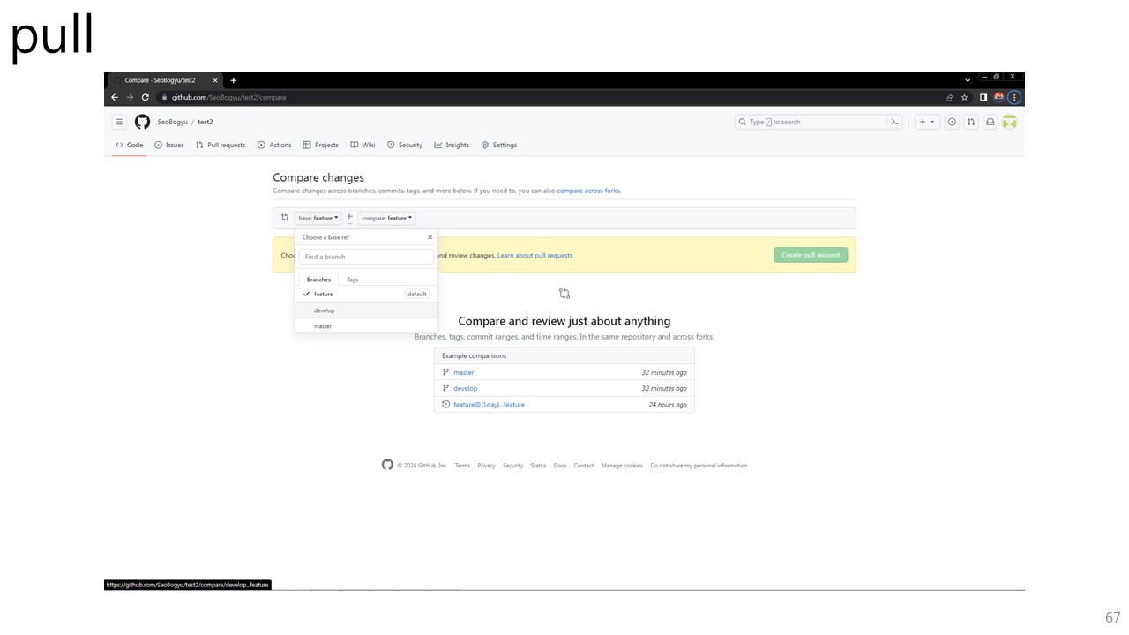Open the test2 repository link

coord(205,122)
